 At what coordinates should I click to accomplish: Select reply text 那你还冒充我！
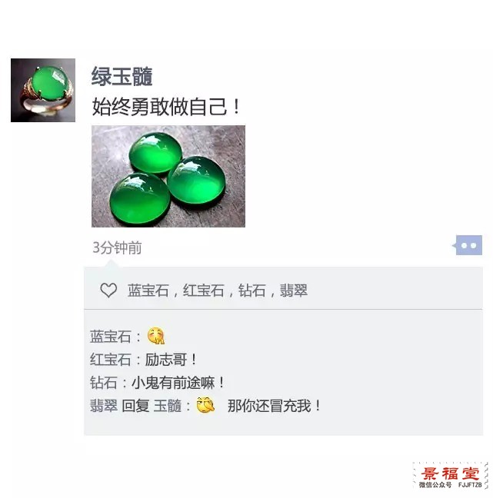coord(275,406)
